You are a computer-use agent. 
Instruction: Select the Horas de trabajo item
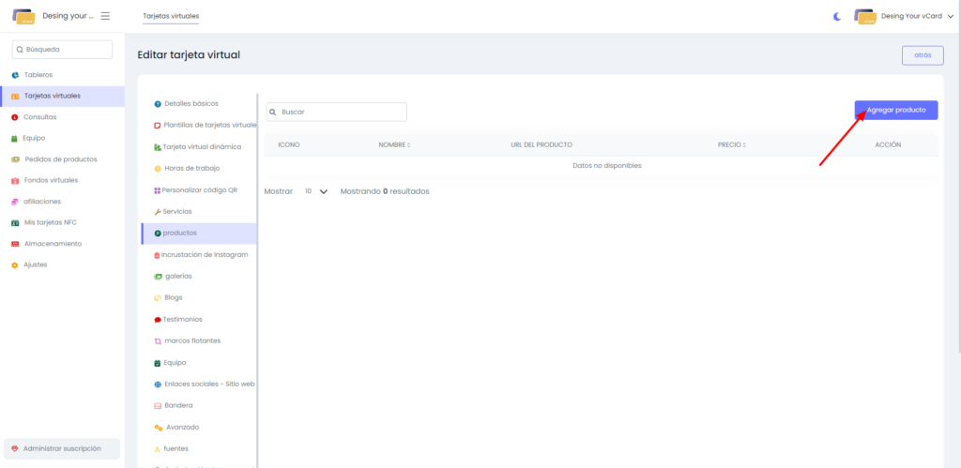pos(191,168)
